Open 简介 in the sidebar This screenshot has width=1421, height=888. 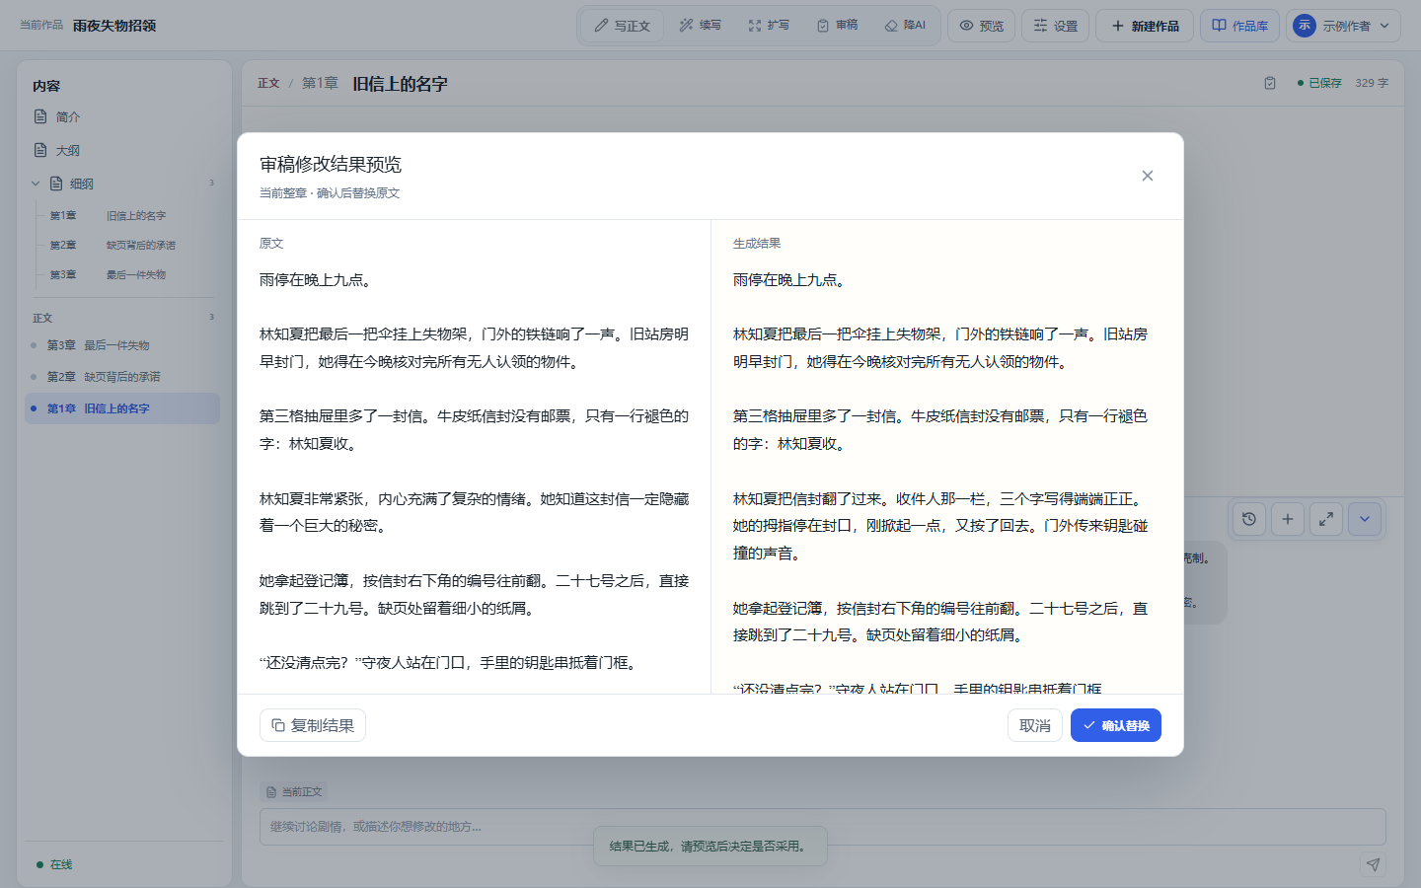tap(124, 116)
